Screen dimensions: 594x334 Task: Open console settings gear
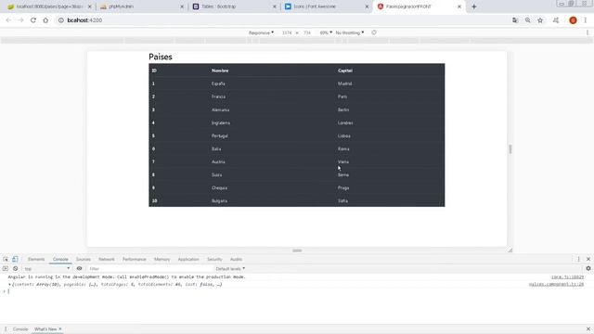(x=588, y=268)
